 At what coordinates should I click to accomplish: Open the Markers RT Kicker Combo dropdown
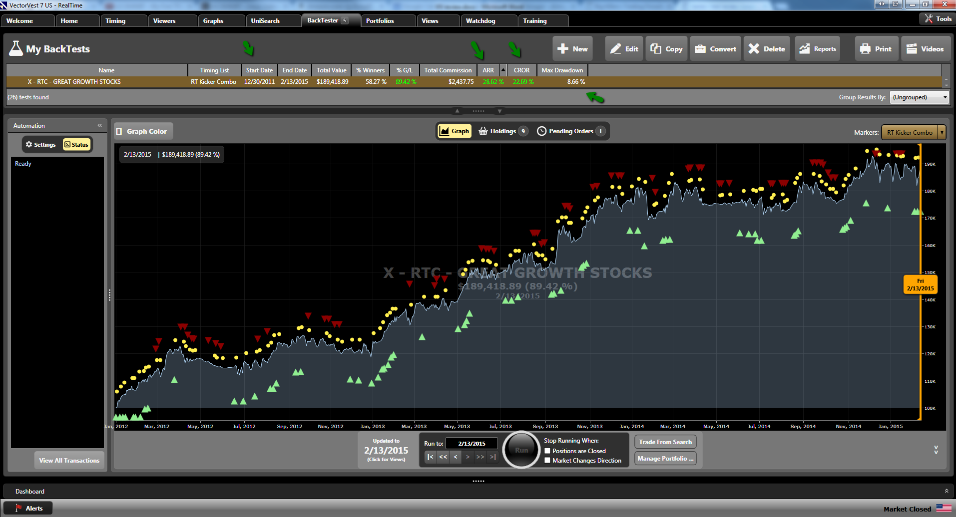click(913, 132)
